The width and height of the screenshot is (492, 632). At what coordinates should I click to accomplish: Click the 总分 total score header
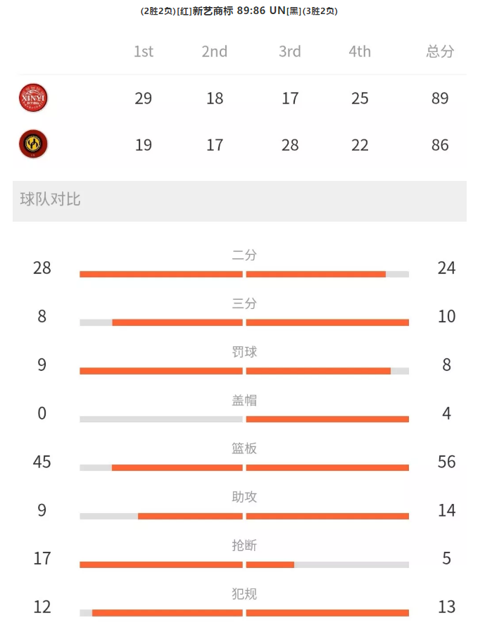pos(440,51)
